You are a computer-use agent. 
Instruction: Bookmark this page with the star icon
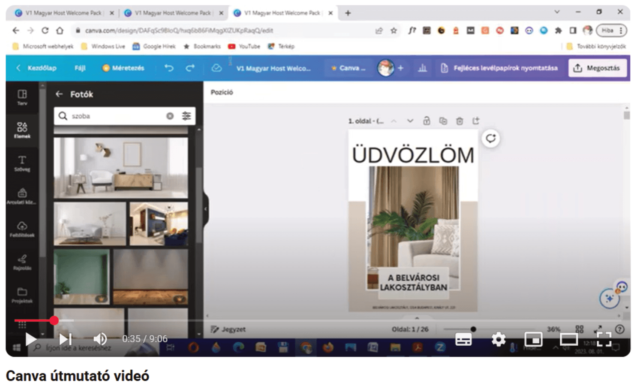click(x=394, y=30)
